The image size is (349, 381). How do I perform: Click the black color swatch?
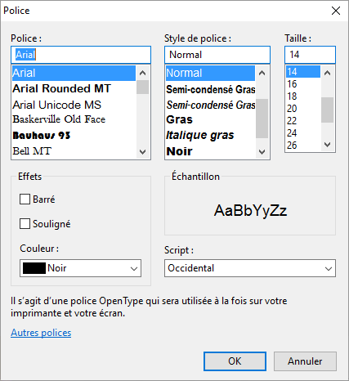coord(34,268)
